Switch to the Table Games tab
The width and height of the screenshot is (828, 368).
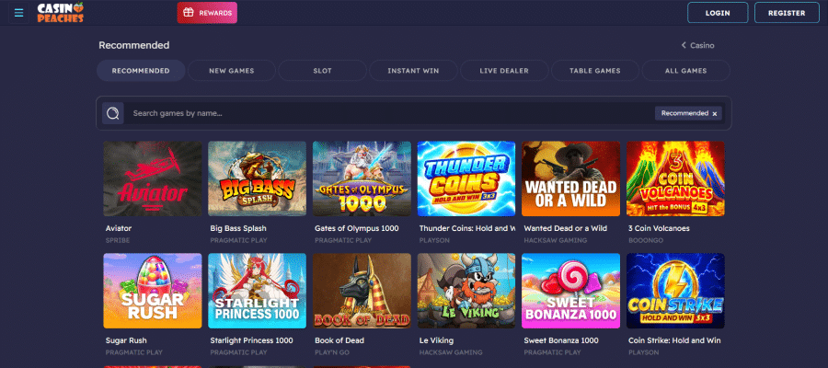tap(595, 70)
